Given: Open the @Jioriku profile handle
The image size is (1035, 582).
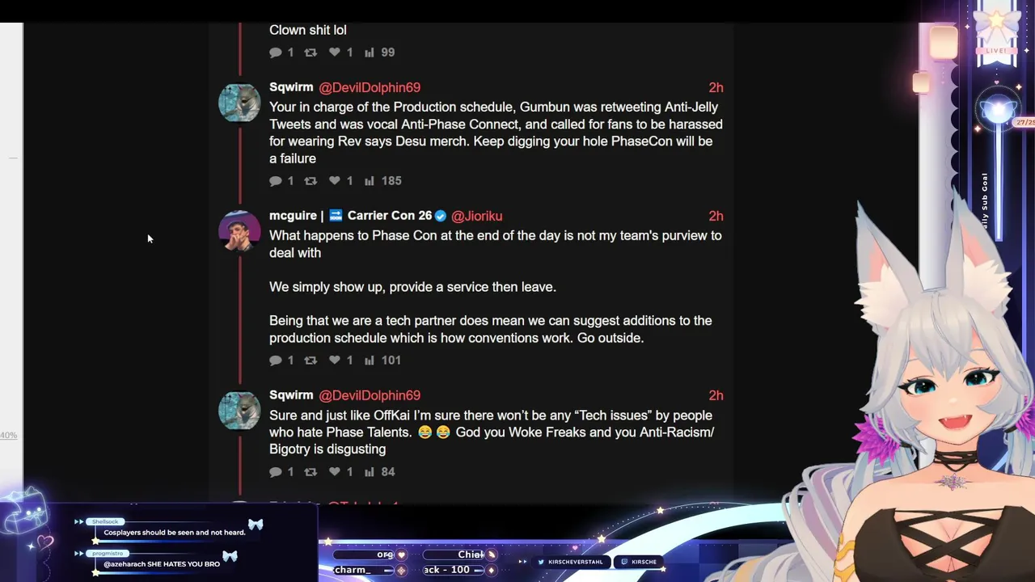Looking at the screenshot, I should tap(477, 216).
